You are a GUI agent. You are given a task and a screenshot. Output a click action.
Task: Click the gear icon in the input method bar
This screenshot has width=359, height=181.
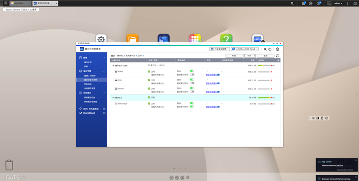pos(327,118)
